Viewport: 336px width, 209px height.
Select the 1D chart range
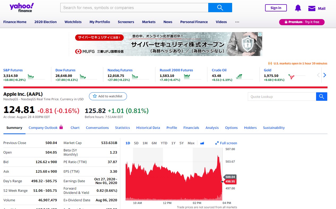pos(128,143)
